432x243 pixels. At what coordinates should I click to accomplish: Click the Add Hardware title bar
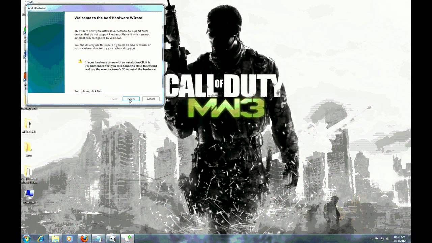95,8
